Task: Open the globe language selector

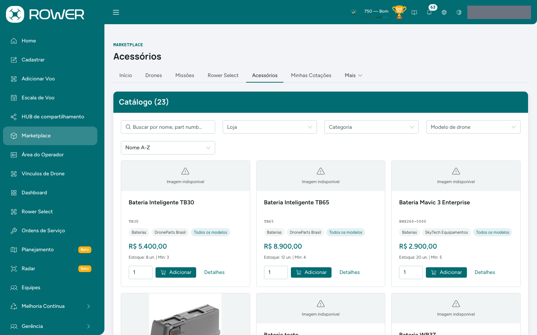Action: point(444,12)
